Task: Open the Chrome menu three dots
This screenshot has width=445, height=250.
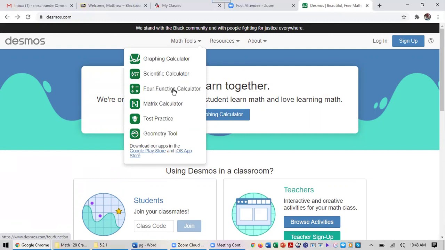Action: tap(438, 17)
